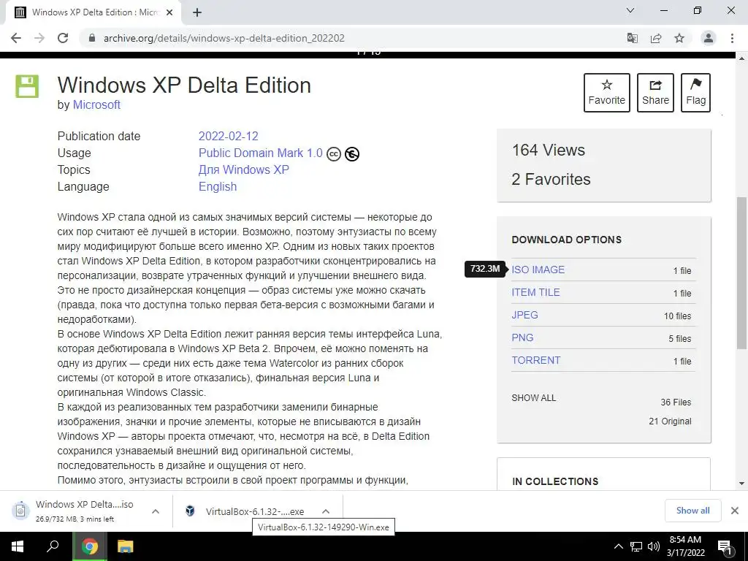This screenshot has width=748, height=561.
Task: Open the Chrome profile avatar
Action: pos(709,38)
